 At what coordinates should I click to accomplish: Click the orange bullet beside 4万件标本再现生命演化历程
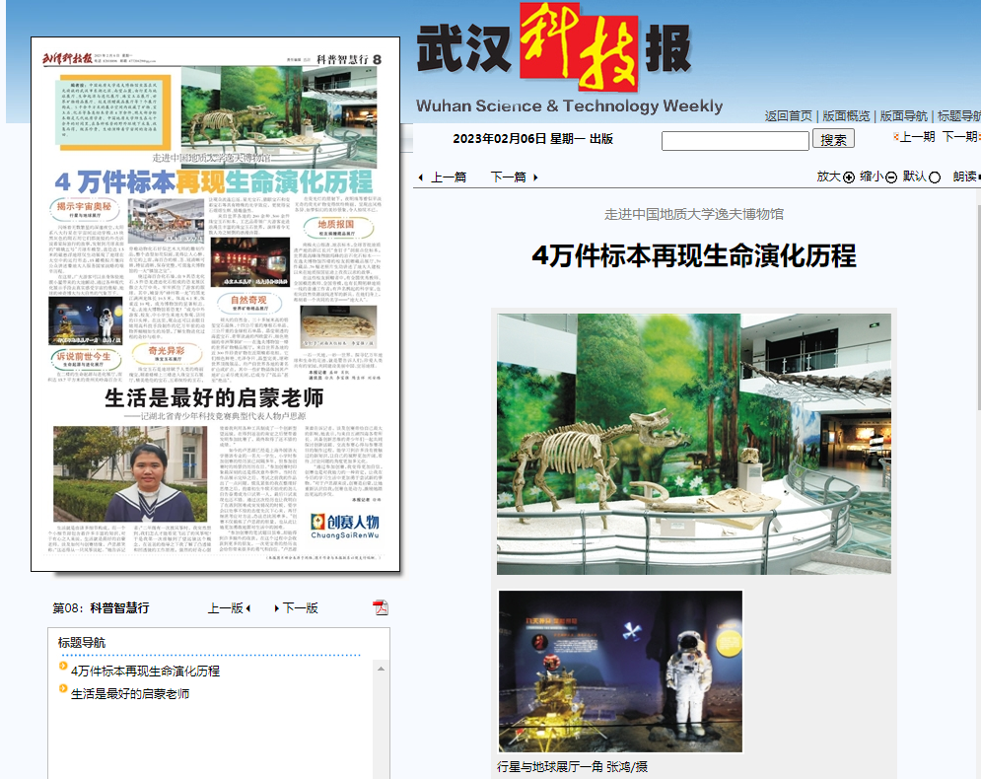point(63,668)
